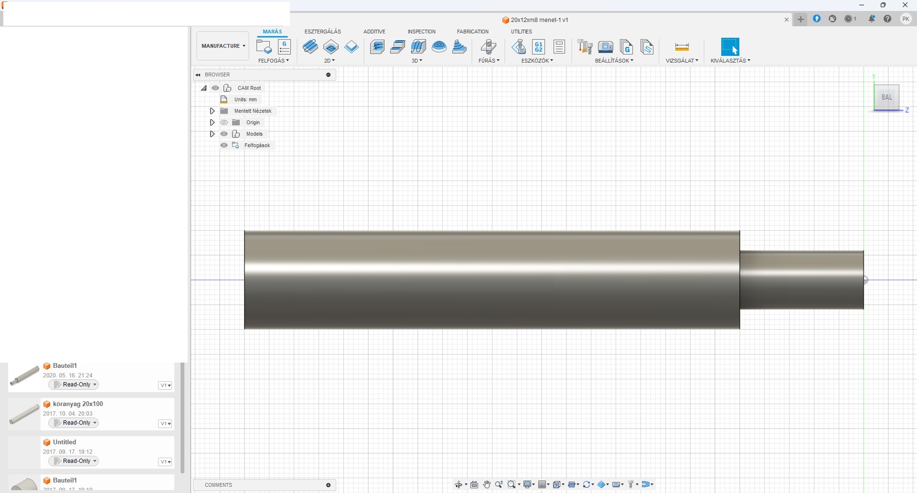This screenshot has height=493, width=917.
Task: Switch to the ESZTERGÁLÁS tab
Action: click(x=323, y=32)
